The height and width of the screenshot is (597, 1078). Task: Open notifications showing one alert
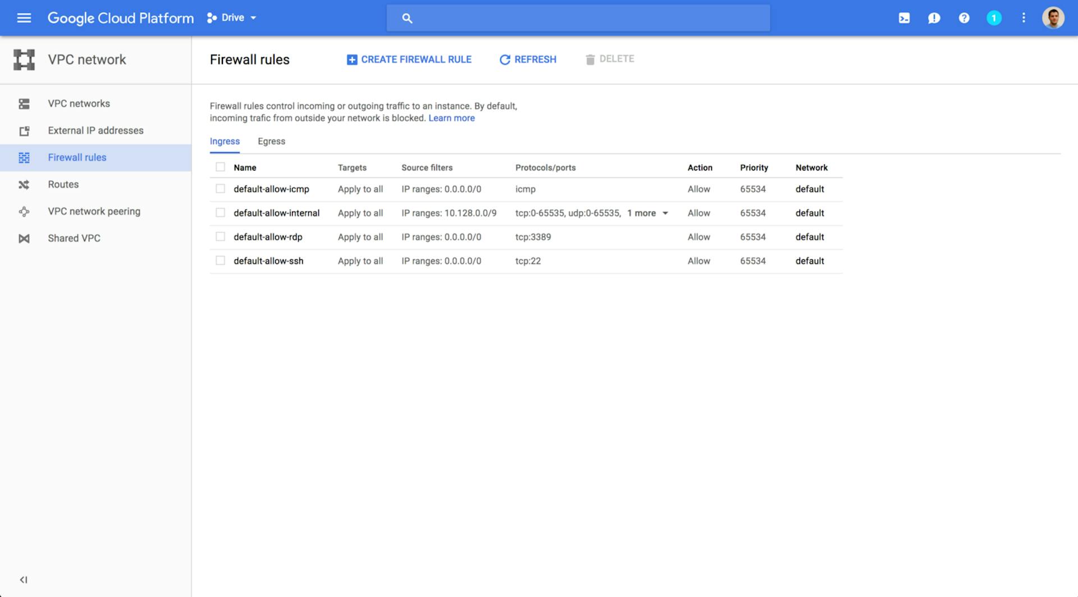[x=994, y=17]
